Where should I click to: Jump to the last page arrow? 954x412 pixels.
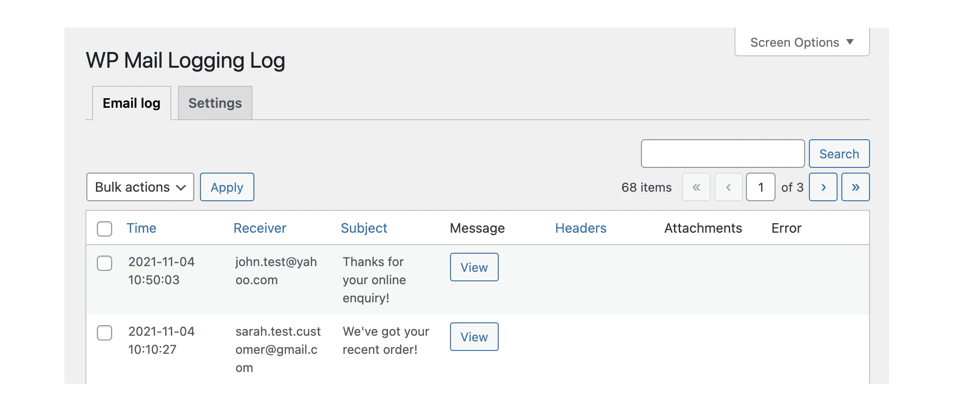pos(855,187)
